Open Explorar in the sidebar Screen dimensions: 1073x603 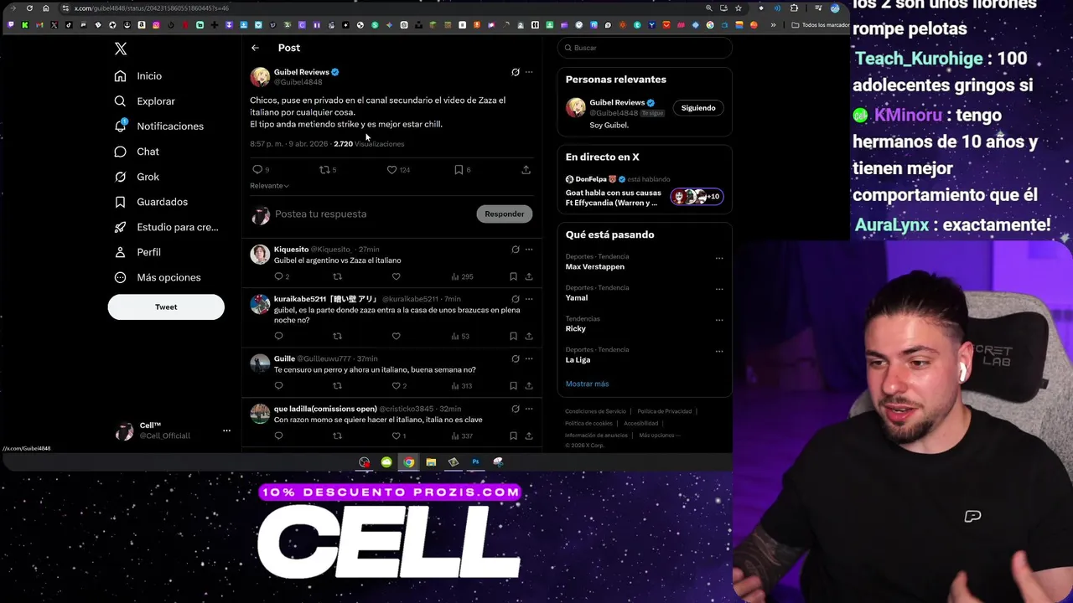[x=145, y=101]
